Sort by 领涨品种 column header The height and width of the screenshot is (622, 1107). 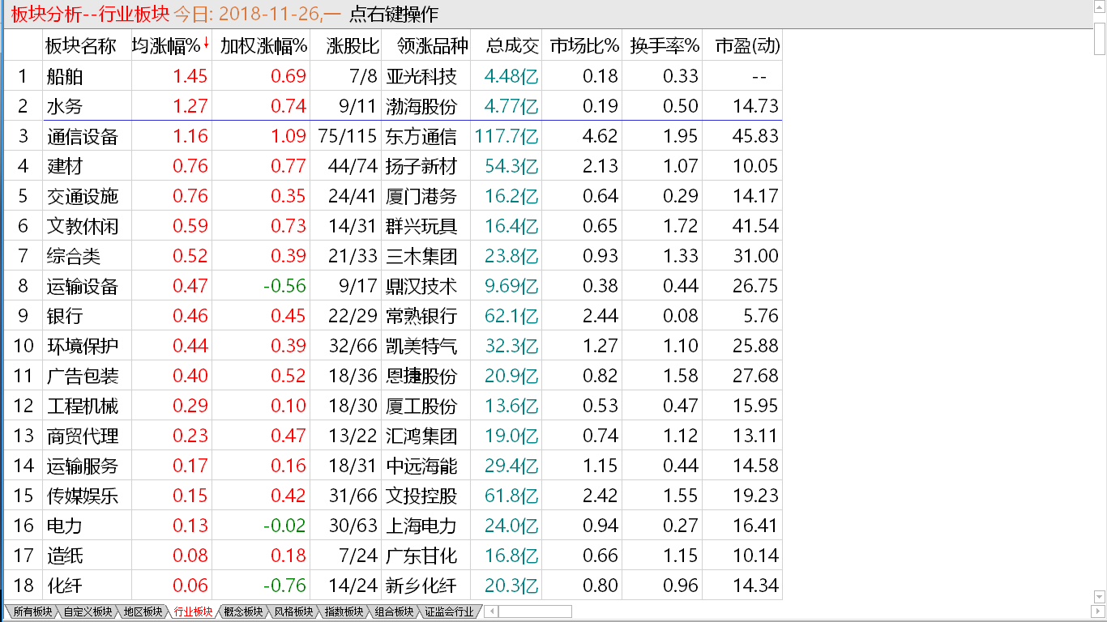point(426,46)
